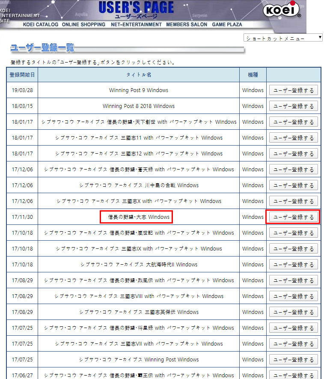Register 信長の野望・蒼天録 with パワーアップキット
The image size is (324, 379).
[x=294, y=170]
